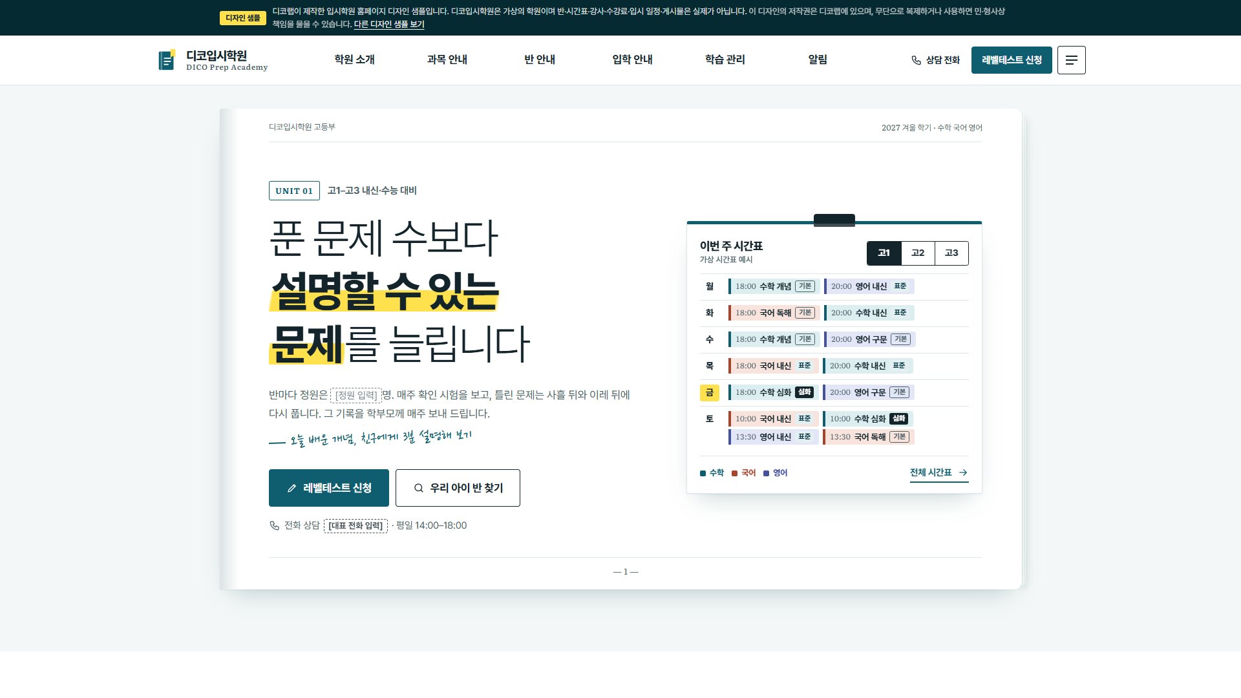Open the 반 안내 menu
Image resolution: width=1241 pixels, height=698 pixels.
pos(540,59)
